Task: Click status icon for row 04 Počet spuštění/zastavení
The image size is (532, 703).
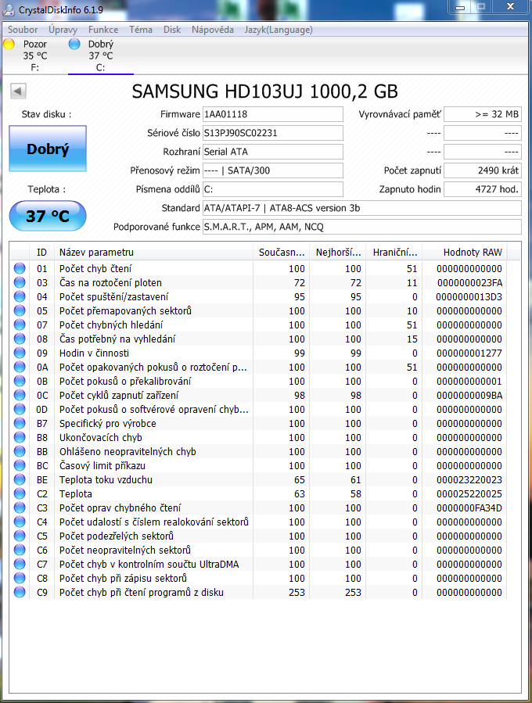Action: point(20,297)
